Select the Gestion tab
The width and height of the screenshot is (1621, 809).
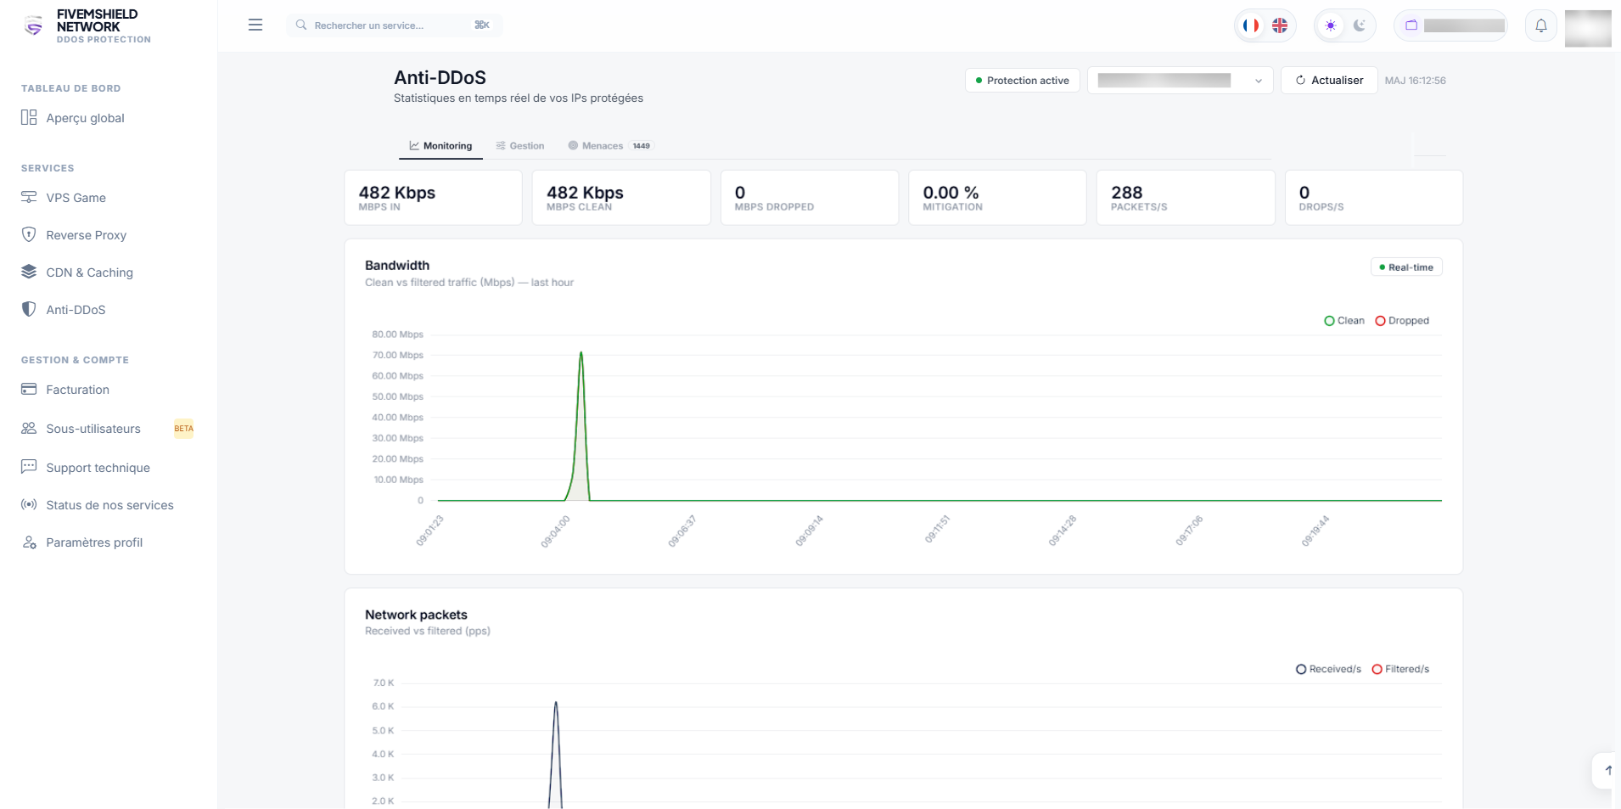(520, 146)
